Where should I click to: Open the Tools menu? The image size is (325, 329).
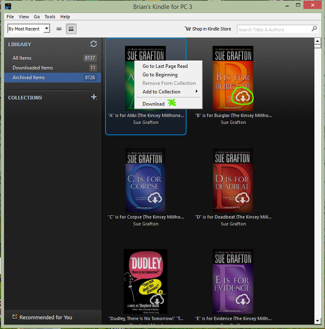(x=50, y=17)
